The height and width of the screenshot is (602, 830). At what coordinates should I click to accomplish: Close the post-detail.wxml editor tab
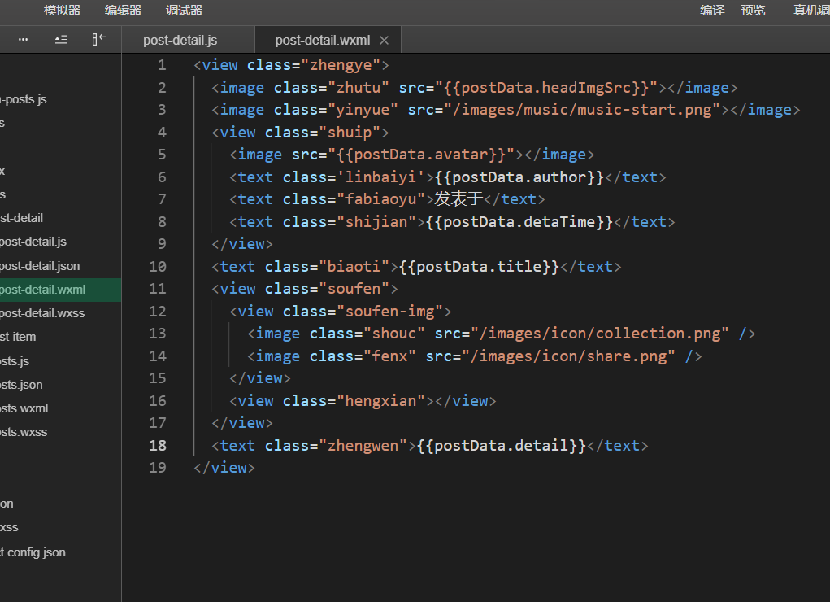385,41
